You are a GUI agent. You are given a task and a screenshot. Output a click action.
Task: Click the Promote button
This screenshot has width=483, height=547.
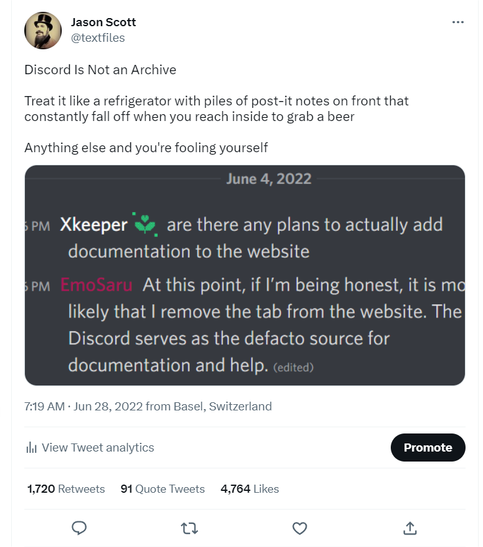428,447
